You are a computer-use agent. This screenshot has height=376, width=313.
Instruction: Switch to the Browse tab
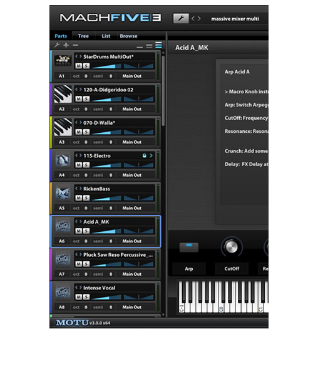128,36
